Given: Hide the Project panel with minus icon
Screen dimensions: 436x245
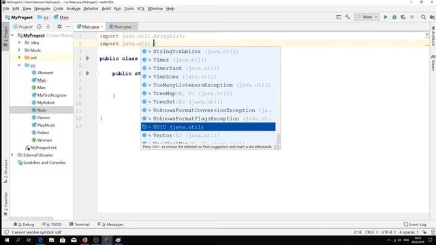Looking at the screenshot, I should pyautogui.click(x=68, y=27).
